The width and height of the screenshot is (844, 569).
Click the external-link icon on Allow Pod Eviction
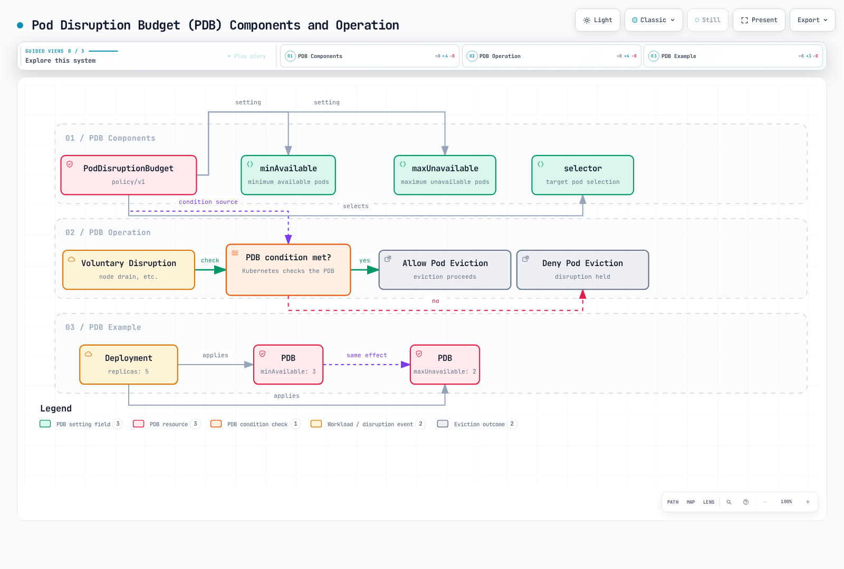pyautogui.click(x=388, y=259)
